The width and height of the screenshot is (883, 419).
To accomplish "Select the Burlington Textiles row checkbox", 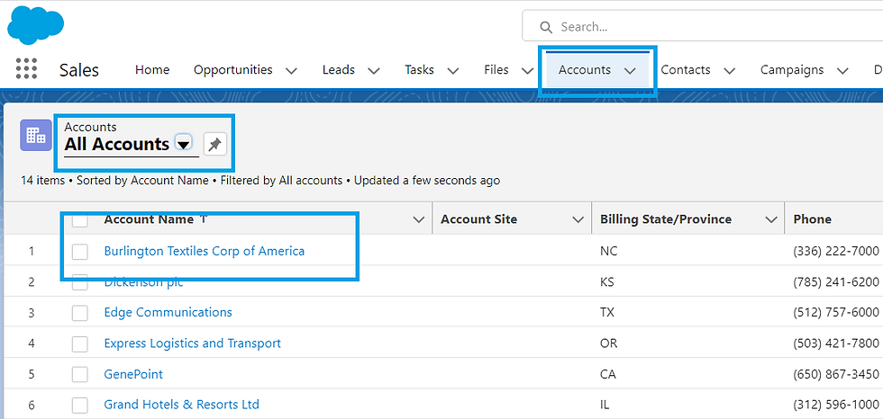I will (x=80, y=252).
